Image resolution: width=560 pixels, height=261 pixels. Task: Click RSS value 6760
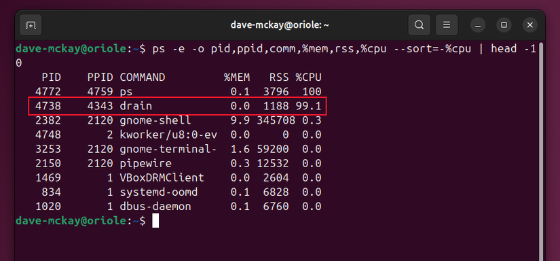(276, 207)
